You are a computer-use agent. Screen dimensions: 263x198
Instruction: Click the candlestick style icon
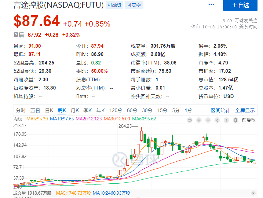pos(236,120)
